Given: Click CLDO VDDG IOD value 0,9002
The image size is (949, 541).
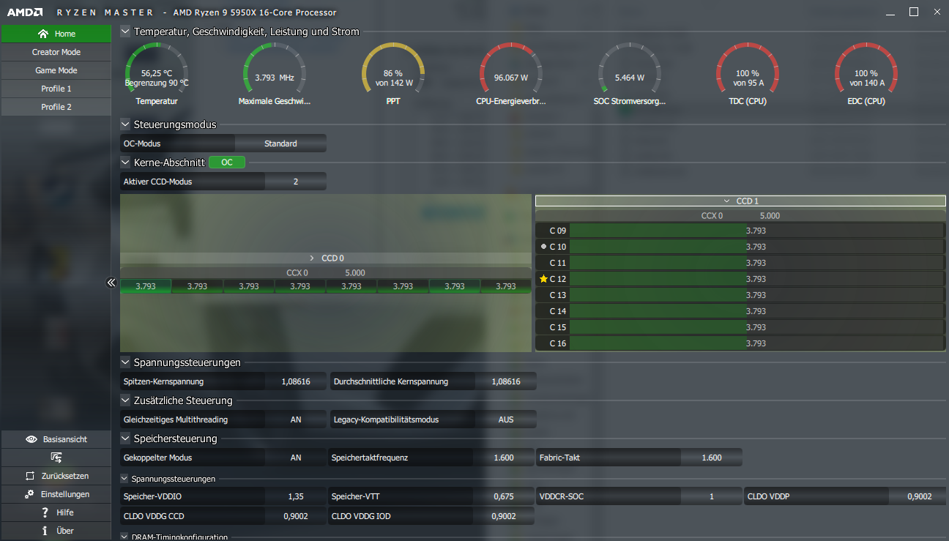Looking at the screenshot, I should (x=504, y=516).
